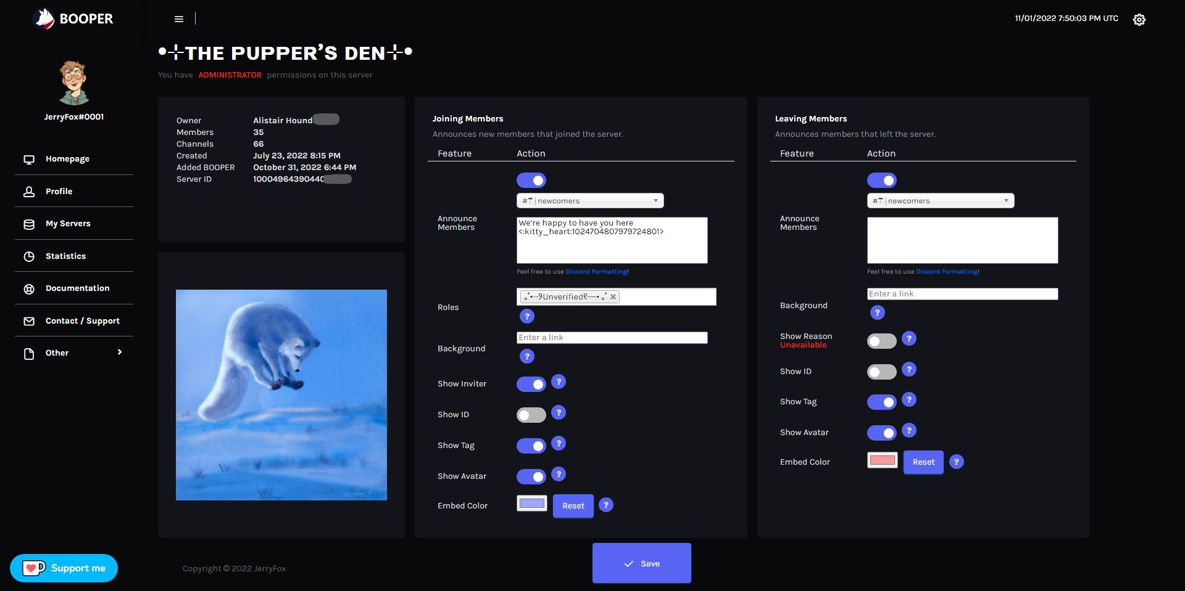Image resolution: width=1185 pixels, height=591 pixels.
Task: Click help icon beside Show Reason toggle
Action: (x=908, y=338)
